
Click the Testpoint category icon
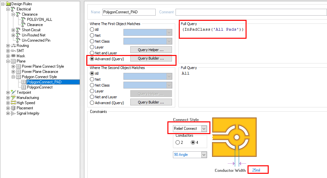13,92
